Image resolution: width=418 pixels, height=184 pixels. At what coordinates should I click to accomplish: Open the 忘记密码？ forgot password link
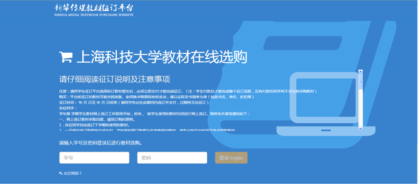pos(73,173)
